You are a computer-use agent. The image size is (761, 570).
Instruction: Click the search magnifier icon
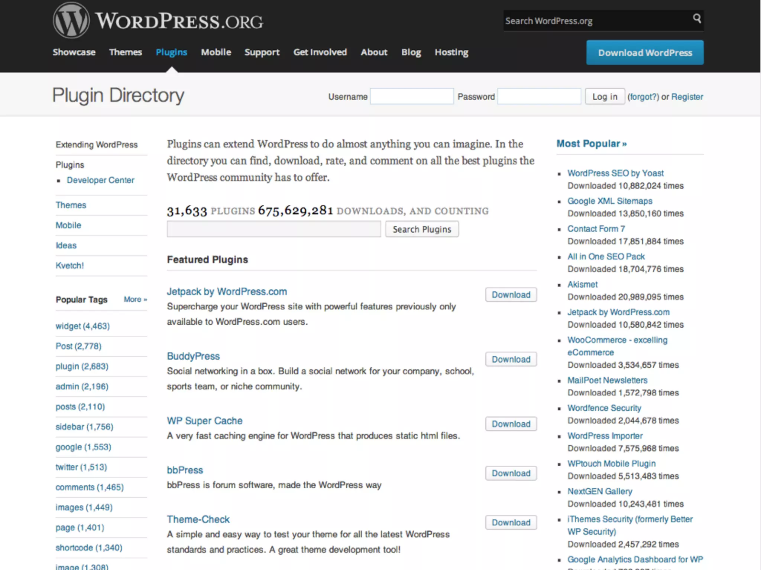coord(697,19)
